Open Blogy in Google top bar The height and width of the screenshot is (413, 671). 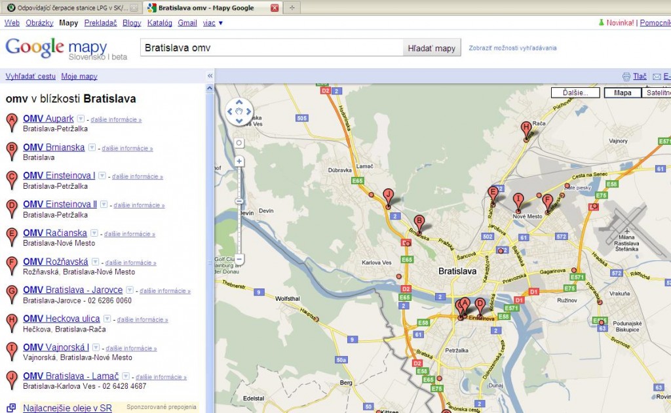(x=132, y=23)
